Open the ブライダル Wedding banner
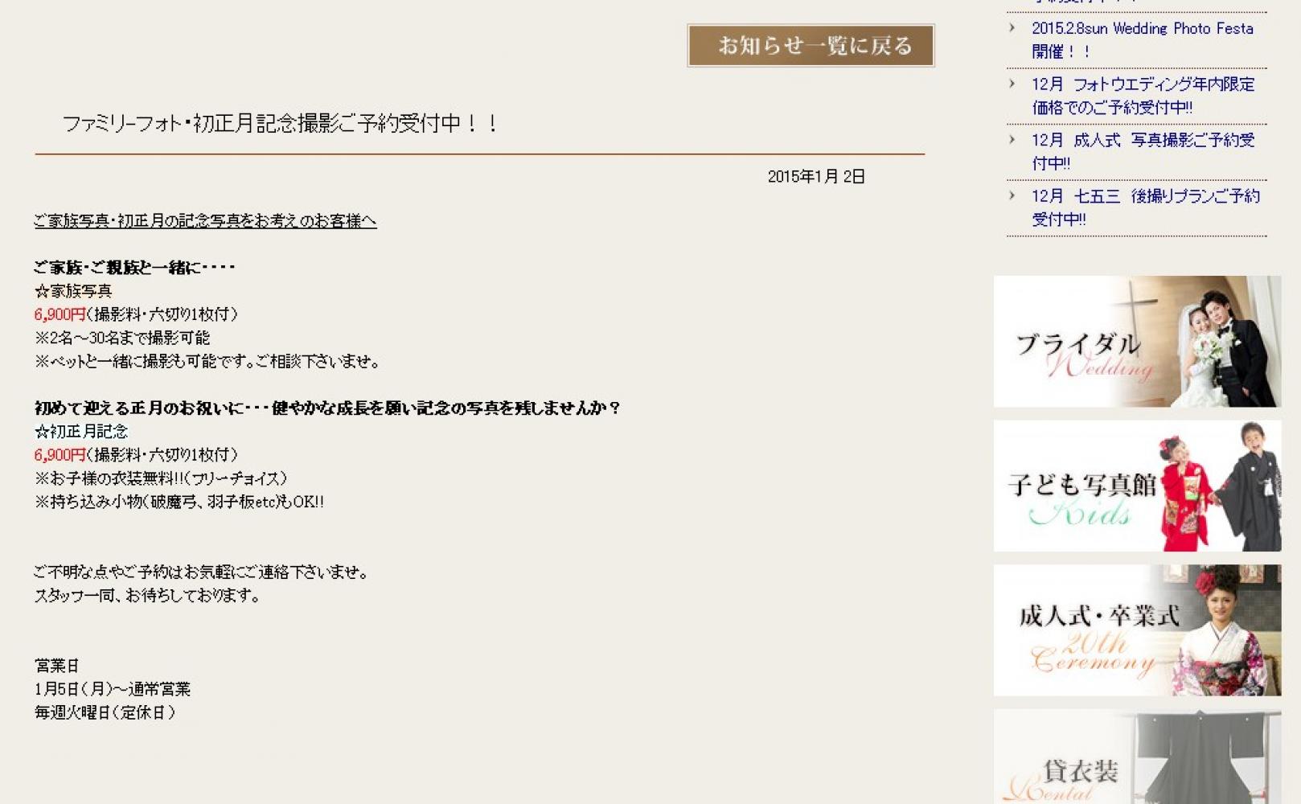 [x=1137, y=342]
